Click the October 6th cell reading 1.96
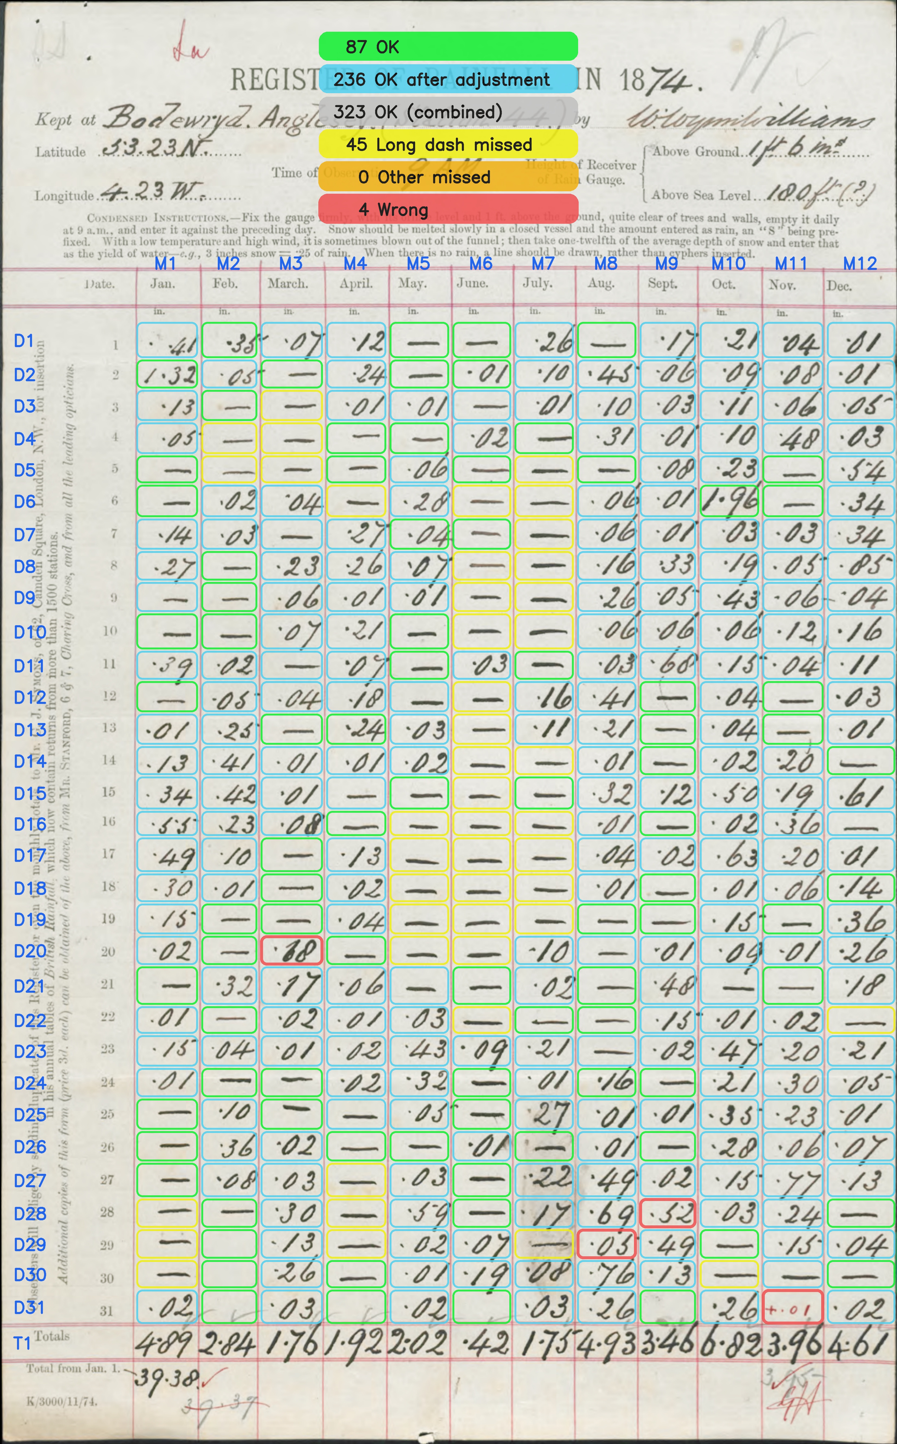The image size is (897, 1444). (729, 501)
